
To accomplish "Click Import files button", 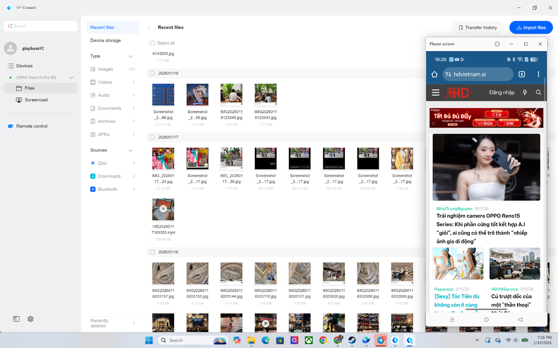I will [531, 27].
